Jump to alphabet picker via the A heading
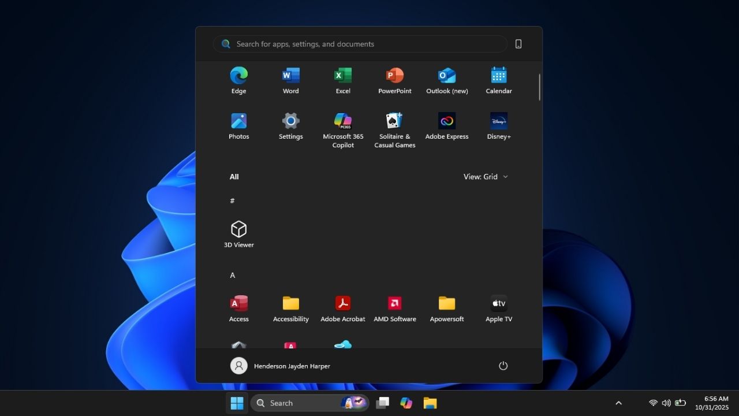 click(x=233, y=275)
